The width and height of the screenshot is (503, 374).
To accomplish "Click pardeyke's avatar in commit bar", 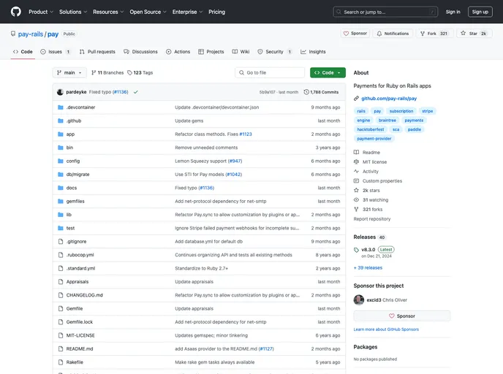I will tap(60, 92).
